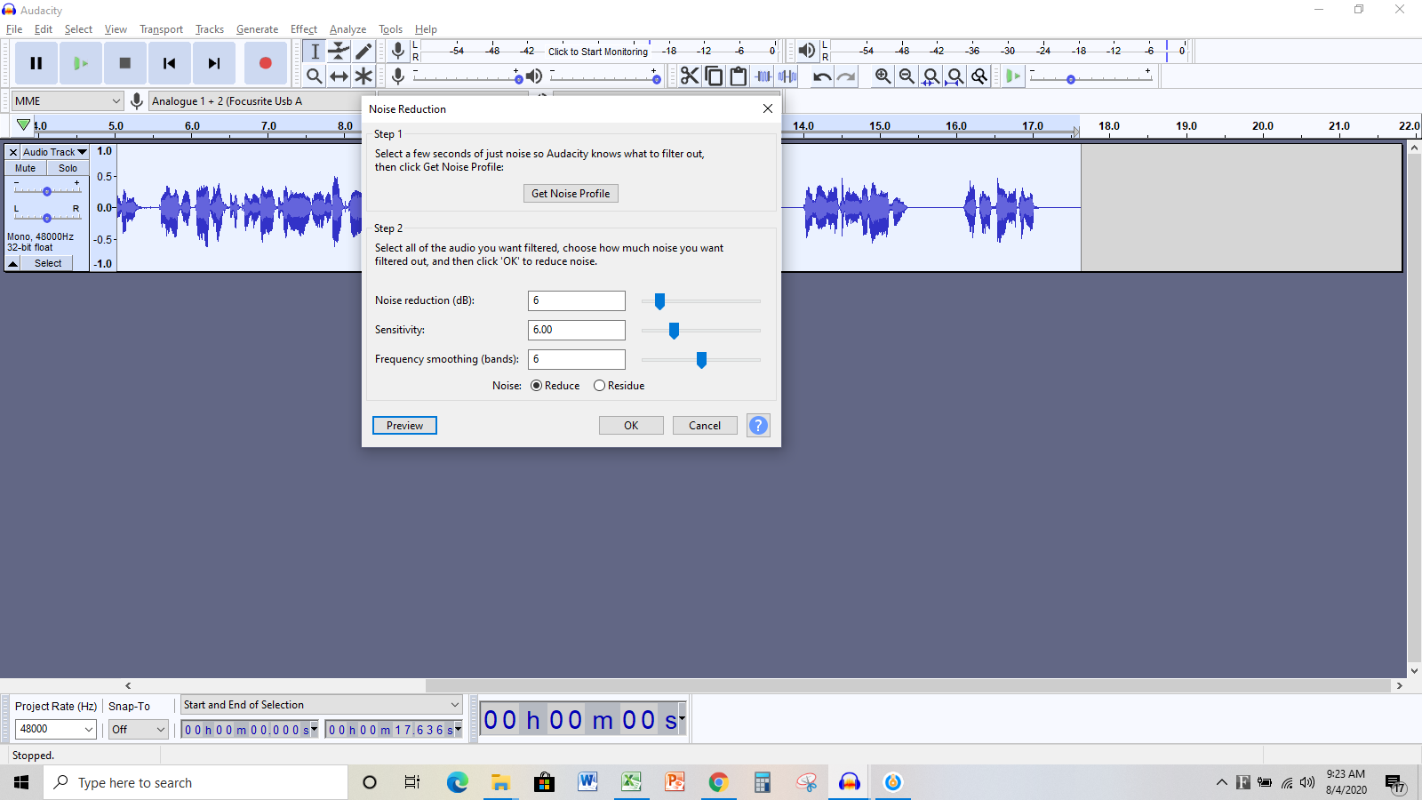
Task: Open Noise Reduction help button
Action: coord(758,426)
